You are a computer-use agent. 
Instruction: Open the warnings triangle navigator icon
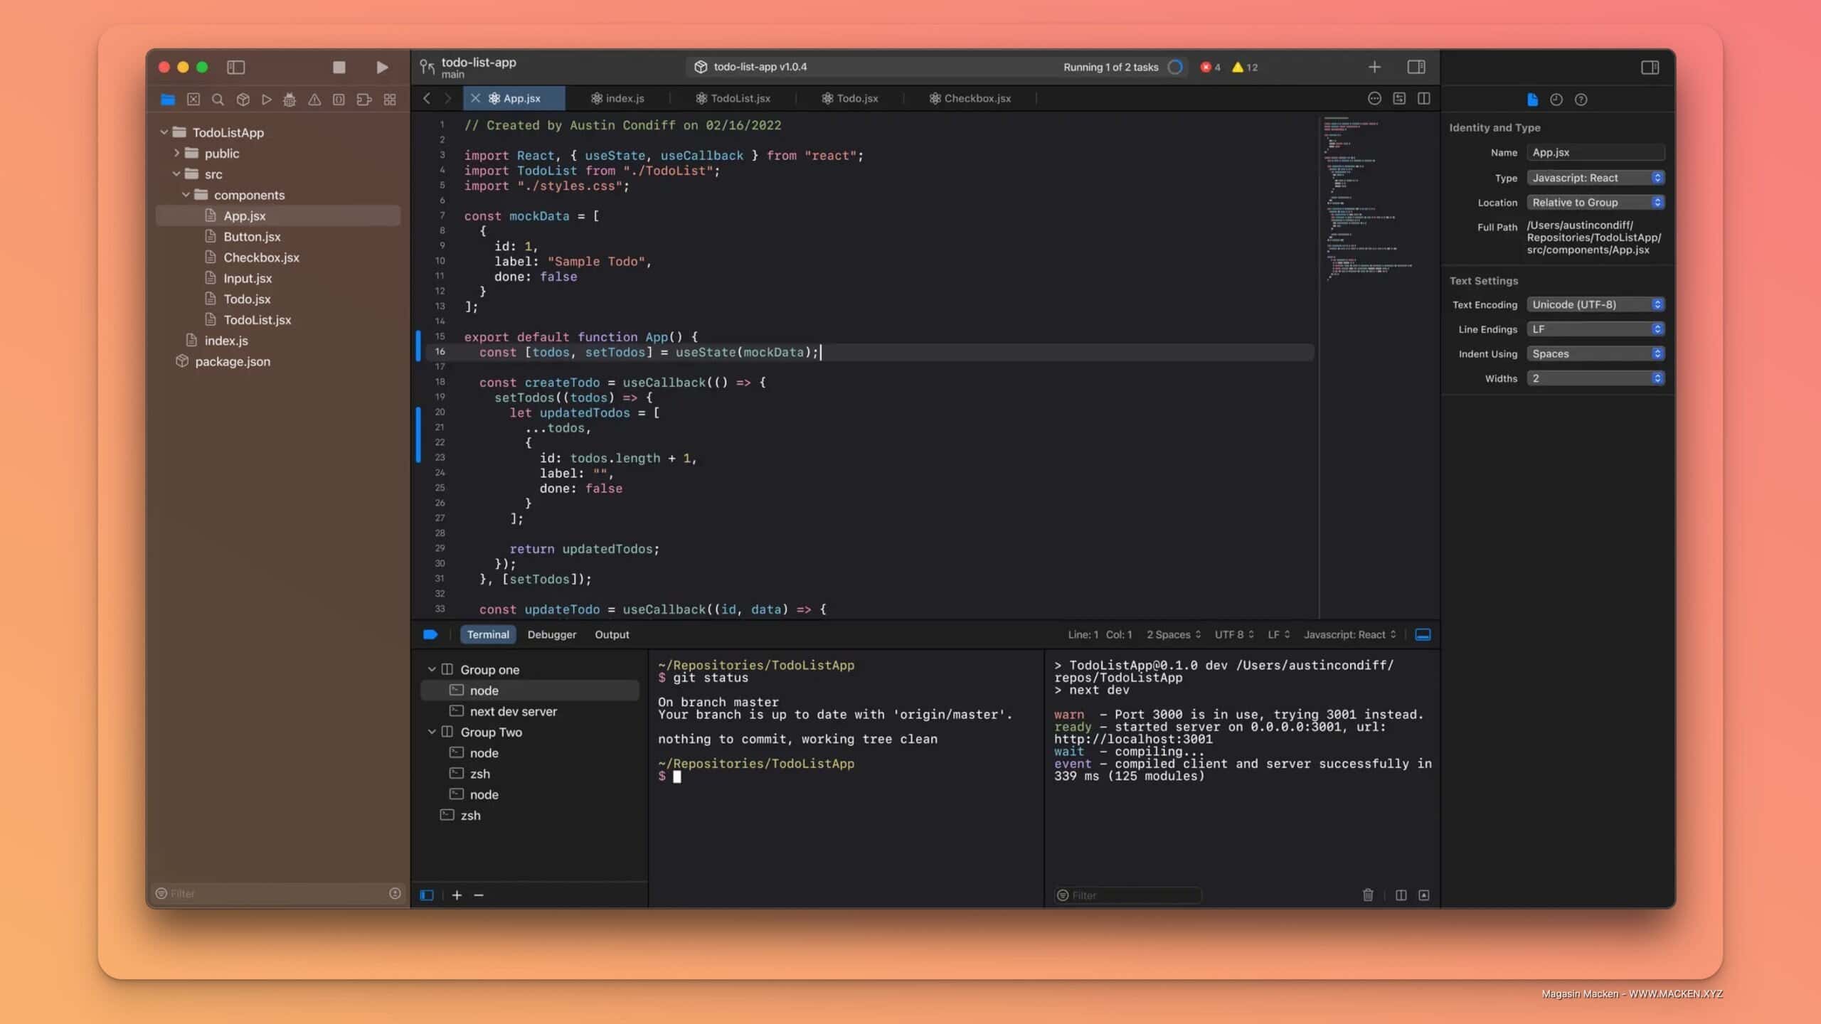click(x=314, y=100)
